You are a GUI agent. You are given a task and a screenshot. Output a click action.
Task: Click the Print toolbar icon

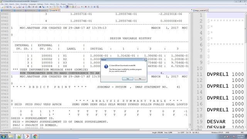(19, 7)
